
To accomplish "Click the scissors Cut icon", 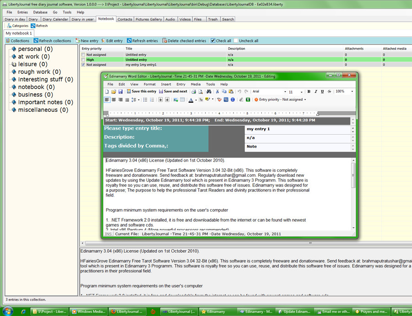I will 217,92.
